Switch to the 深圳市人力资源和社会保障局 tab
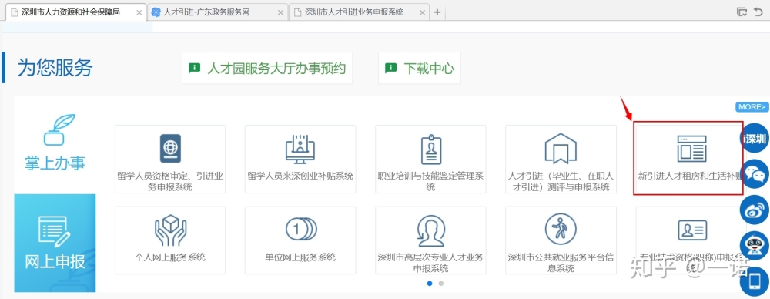770x299 pixels. coord(75,12)
